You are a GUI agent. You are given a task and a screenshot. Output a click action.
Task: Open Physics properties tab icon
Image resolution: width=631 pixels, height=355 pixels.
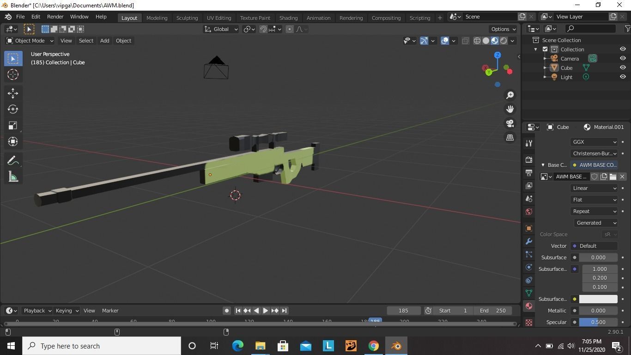coord(529,267)
